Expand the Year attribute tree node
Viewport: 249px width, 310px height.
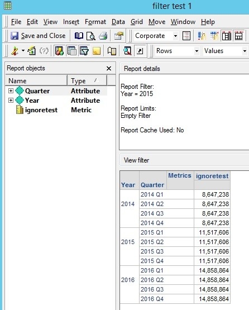click(x=11, y=100)
